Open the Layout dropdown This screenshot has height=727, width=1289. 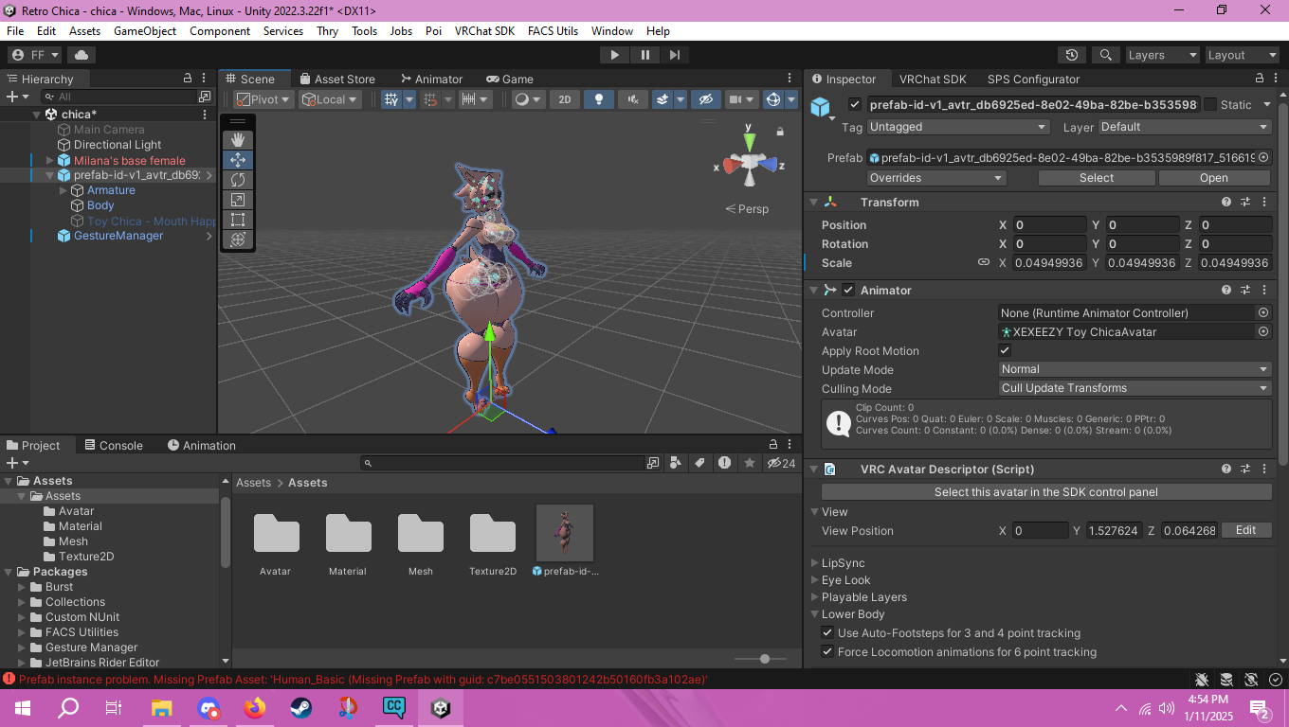(1241, 55)
